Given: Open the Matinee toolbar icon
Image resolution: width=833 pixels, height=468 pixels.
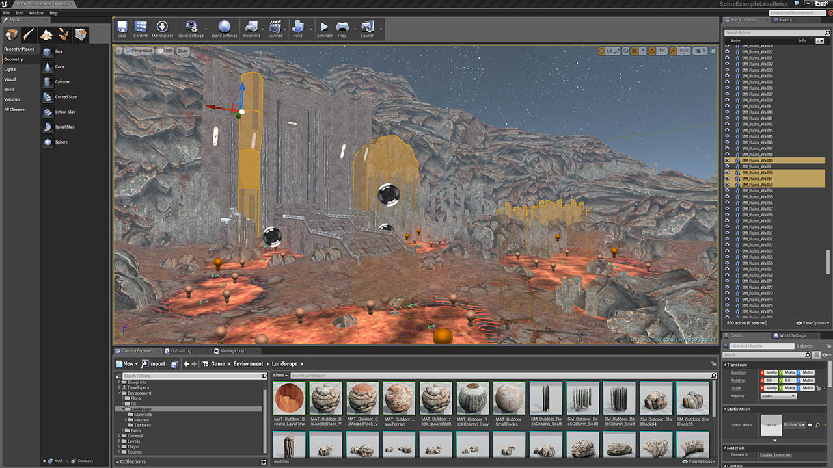Looking at the screenshot, I should coord(275,29).
